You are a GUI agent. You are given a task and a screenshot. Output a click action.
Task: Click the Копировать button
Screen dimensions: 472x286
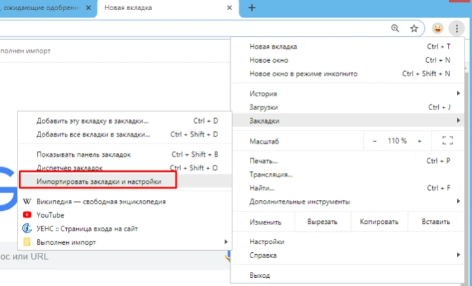379,222
